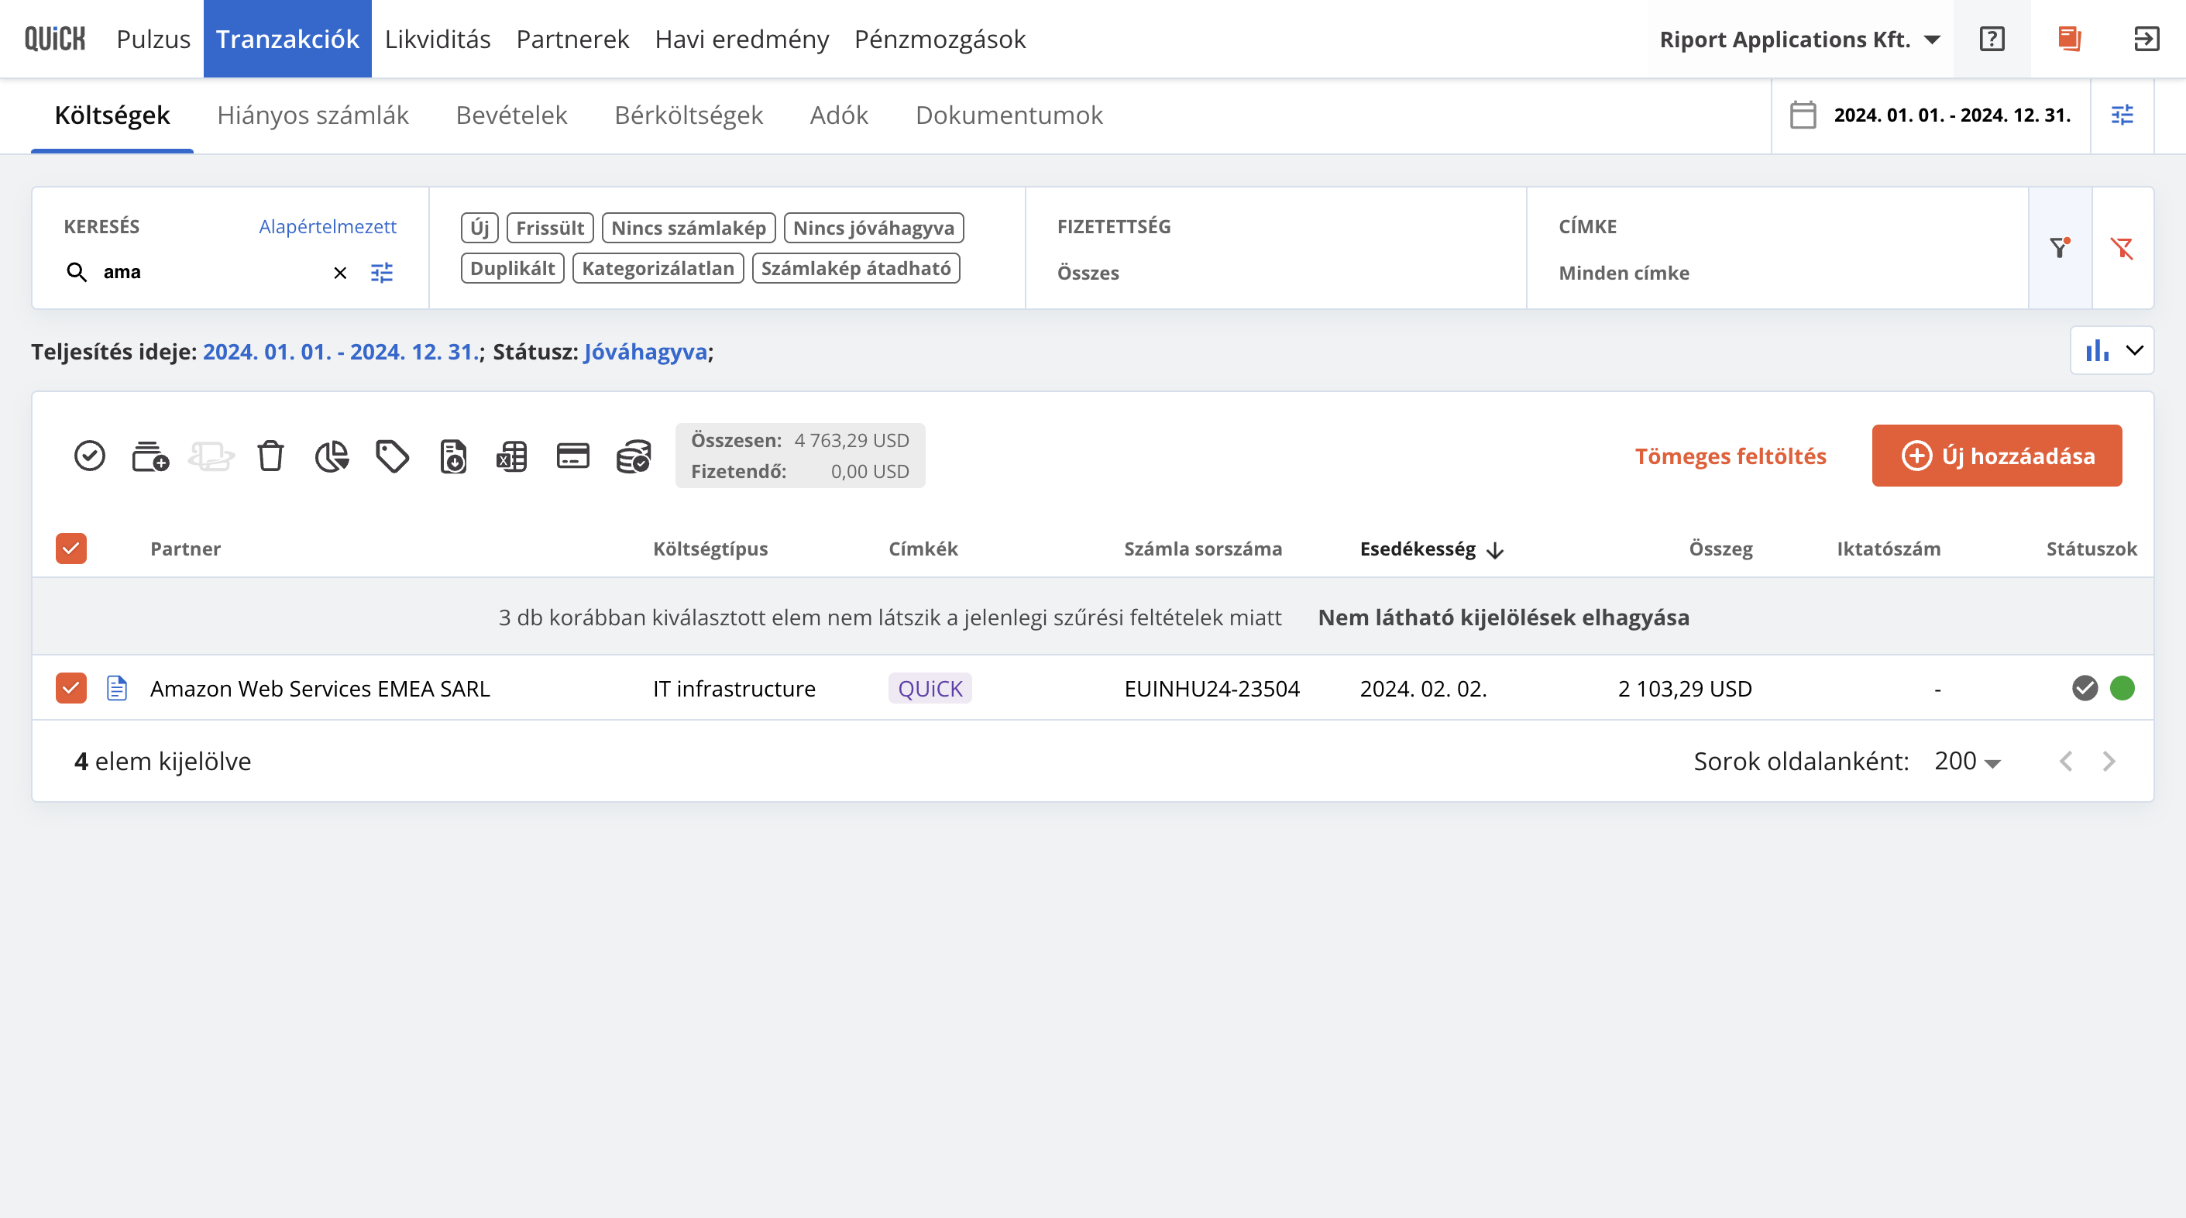
Task: Click the Teljesítés ideje date link
Action: (x=341, y=352)
